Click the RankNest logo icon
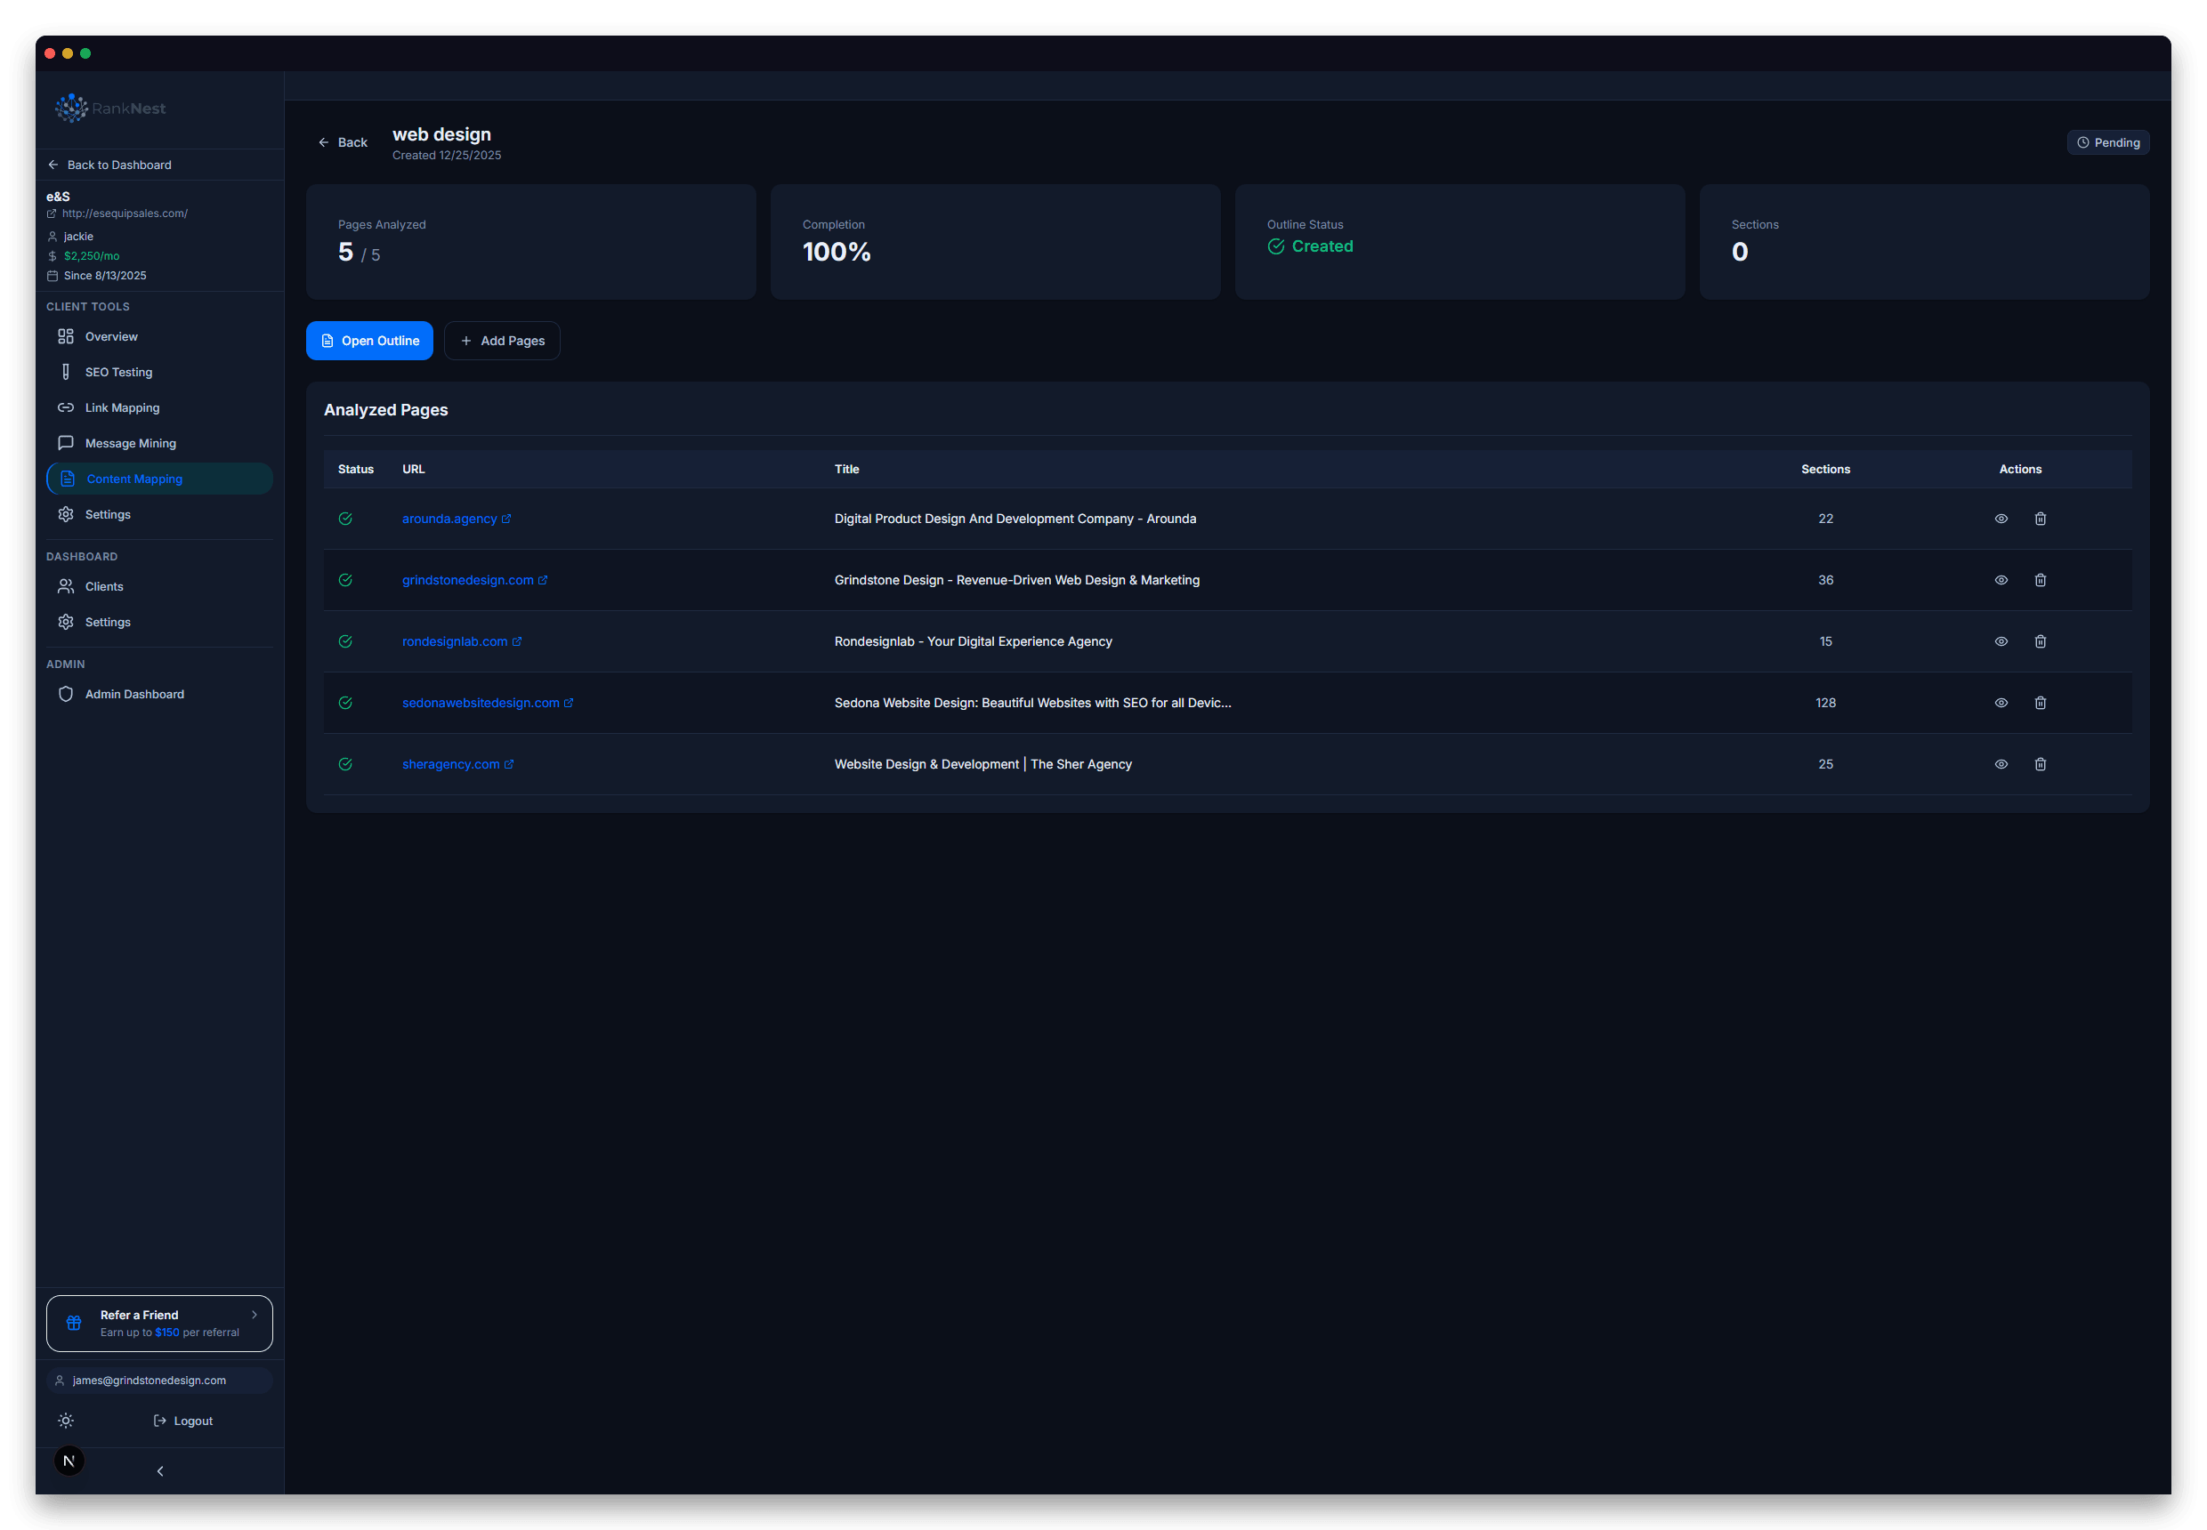2207x1530 pixels. pos(71,108)
